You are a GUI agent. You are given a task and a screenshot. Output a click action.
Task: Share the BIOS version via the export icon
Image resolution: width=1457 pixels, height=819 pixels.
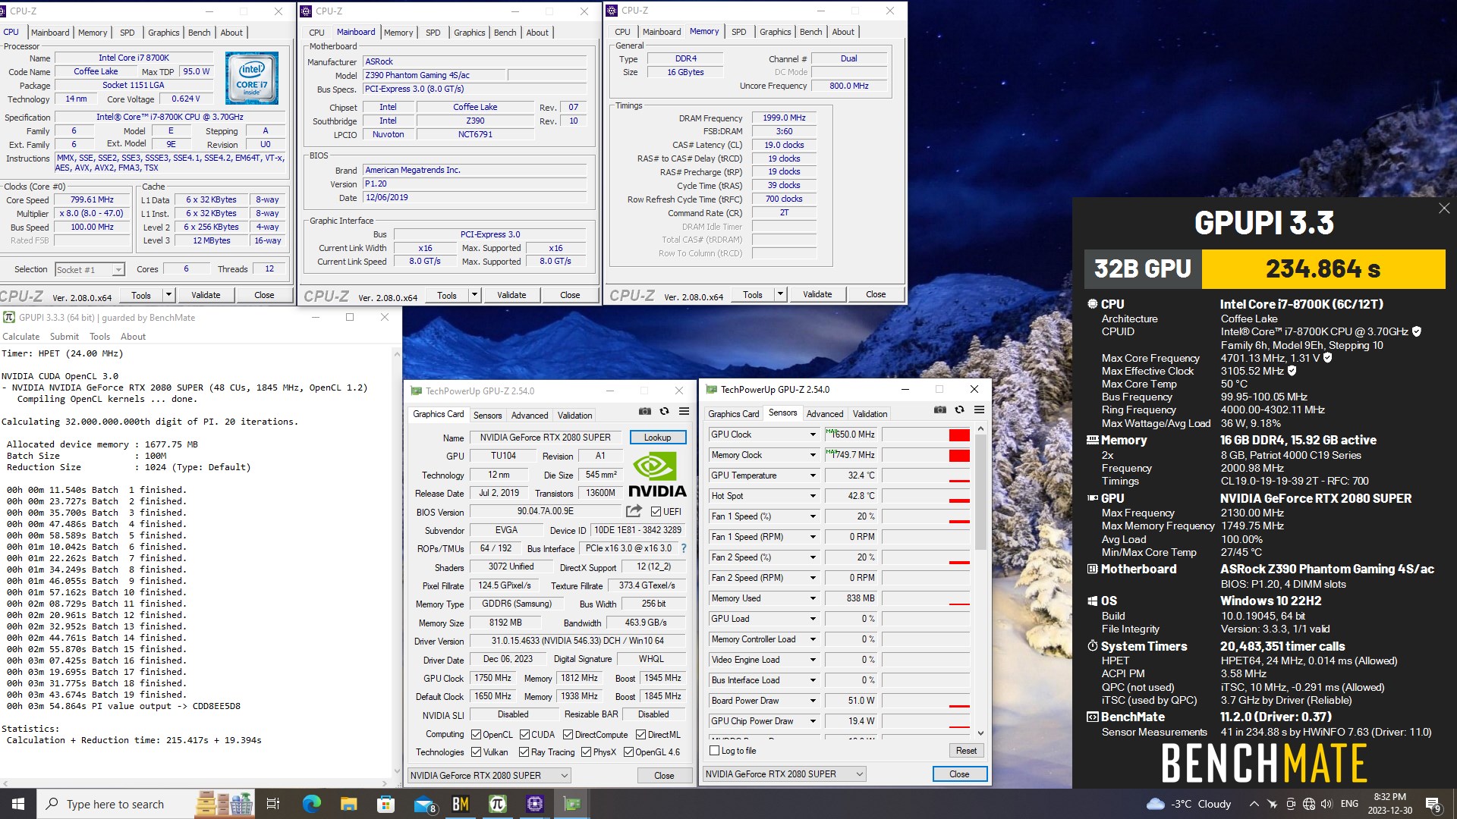point(634,511)
